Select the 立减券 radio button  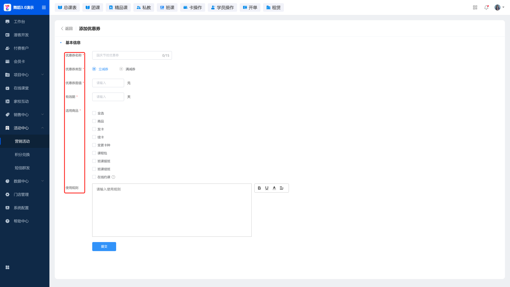point(94,69)
